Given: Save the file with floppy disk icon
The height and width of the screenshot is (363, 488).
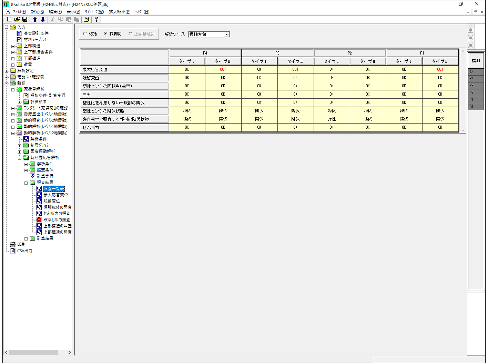Looking at the screenshot, I should click(x=24, y=19).
